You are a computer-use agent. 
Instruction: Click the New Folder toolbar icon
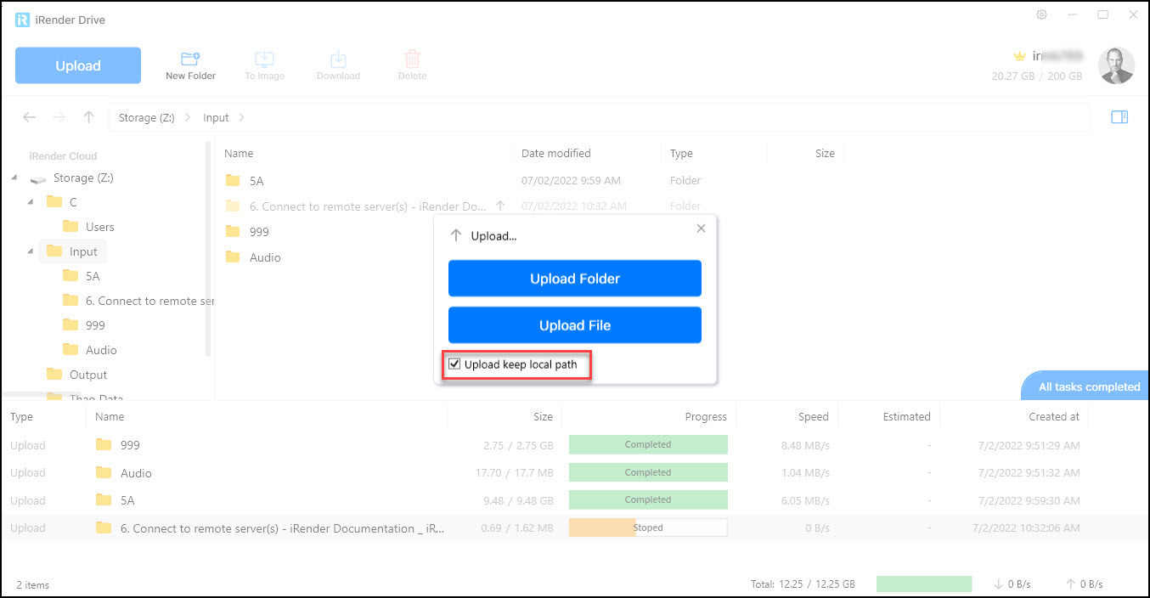[190, 59]
